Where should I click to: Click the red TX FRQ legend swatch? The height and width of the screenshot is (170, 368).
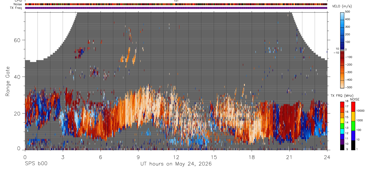tap(342, 104)
